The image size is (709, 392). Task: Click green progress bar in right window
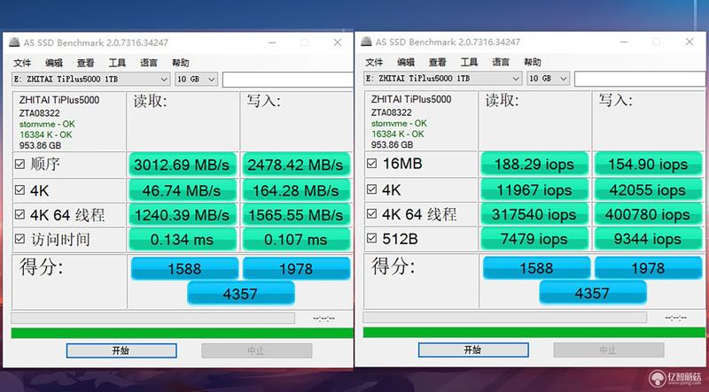tap(534, 333)
